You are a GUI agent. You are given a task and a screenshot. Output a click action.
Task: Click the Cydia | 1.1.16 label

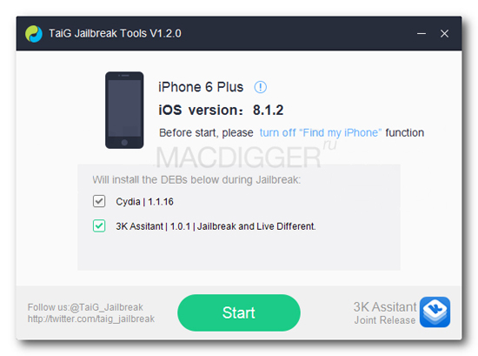pyautogui.click(x=144, y=202)
